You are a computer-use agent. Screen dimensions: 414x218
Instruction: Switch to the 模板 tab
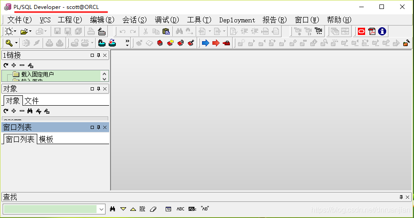pyautogui.click(x=46, y=139)
